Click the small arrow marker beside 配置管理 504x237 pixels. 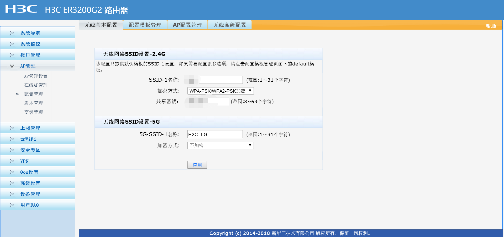[x=17, y=94]
